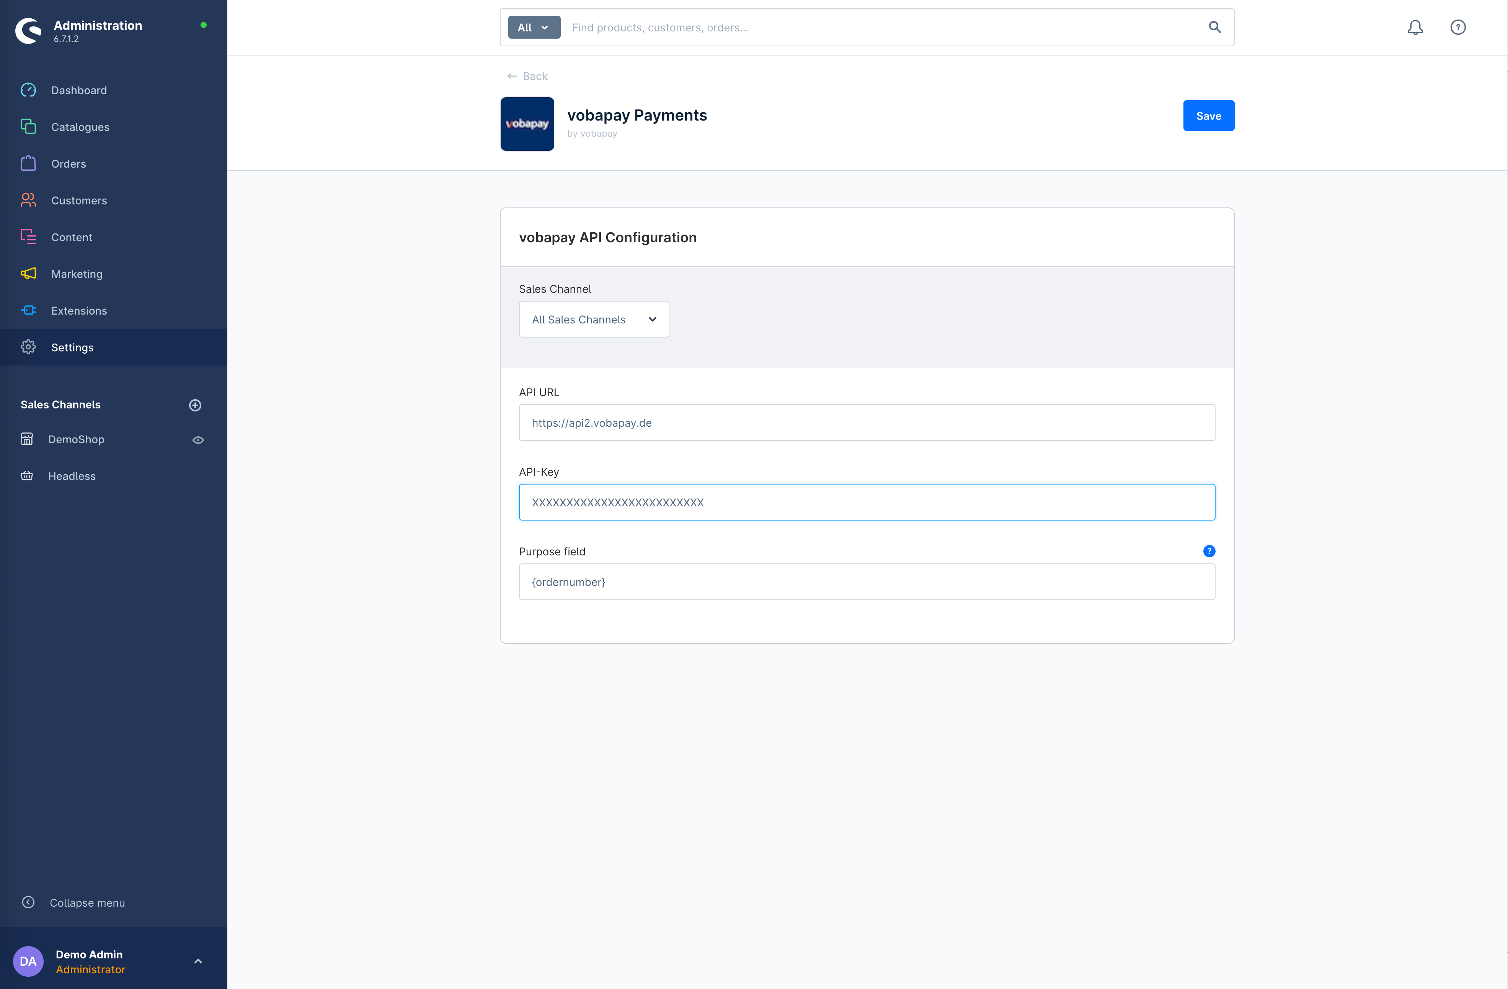Click the Shopware logo icon
The image size is (1508, 989).
pyautogui.click(x=28, y=30)
